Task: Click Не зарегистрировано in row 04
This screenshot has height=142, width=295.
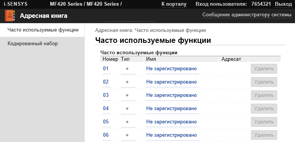Action: tap(172, 109)
